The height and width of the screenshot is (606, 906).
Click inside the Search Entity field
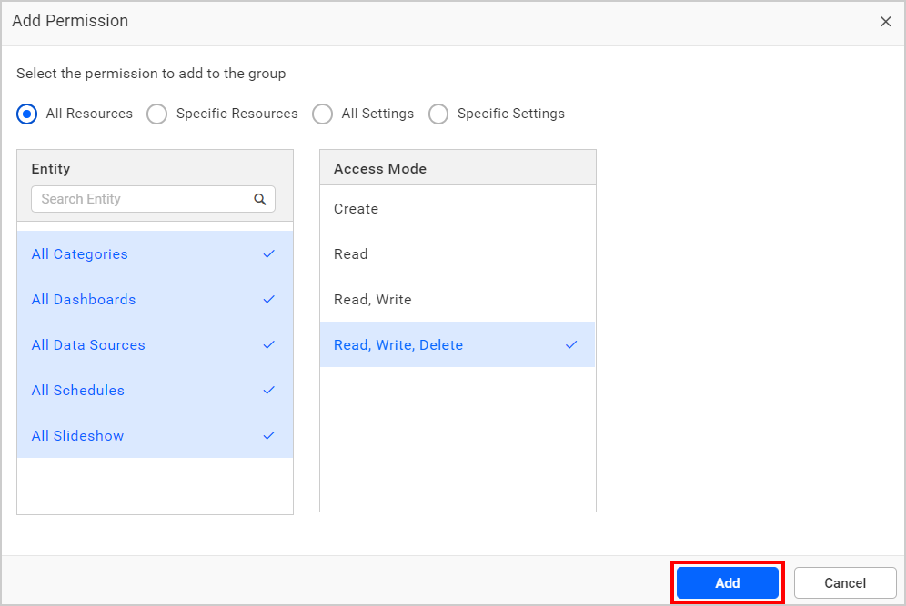[146, 199]
